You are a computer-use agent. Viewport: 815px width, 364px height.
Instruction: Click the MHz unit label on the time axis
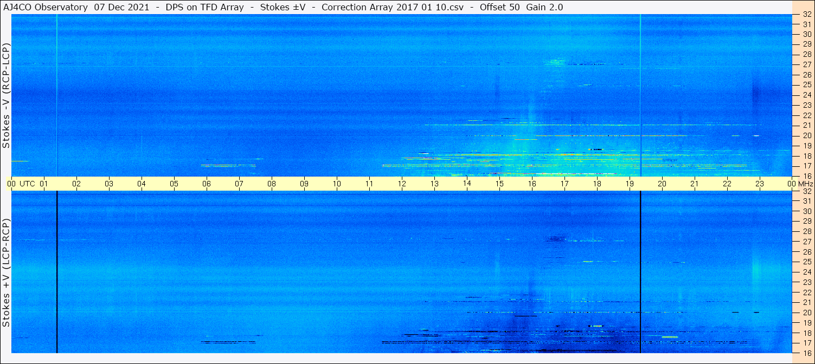pos(806,184)
